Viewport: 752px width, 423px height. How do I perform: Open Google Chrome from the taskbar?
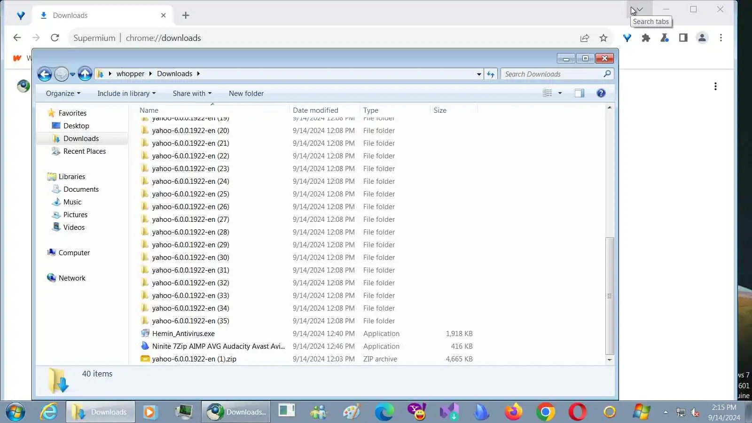click(x=545, y=412)
